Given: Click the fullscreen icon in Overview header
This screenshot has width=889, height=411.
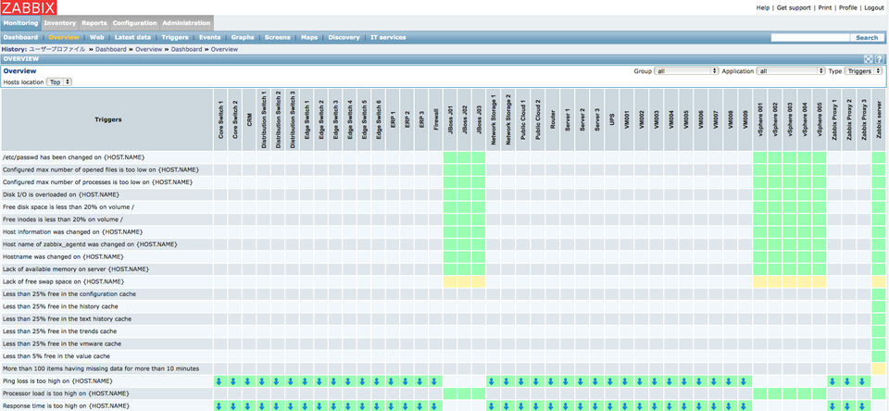Looking at the screenshot, I should click(x=869, y=59).
